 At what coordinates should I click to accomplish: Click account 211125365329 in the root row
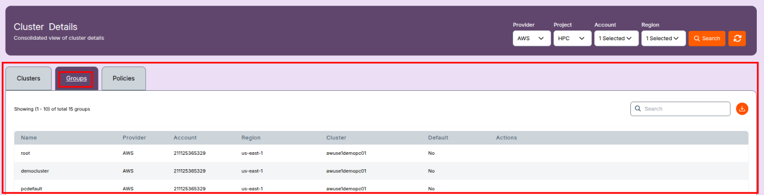click(x=190, y=153)
